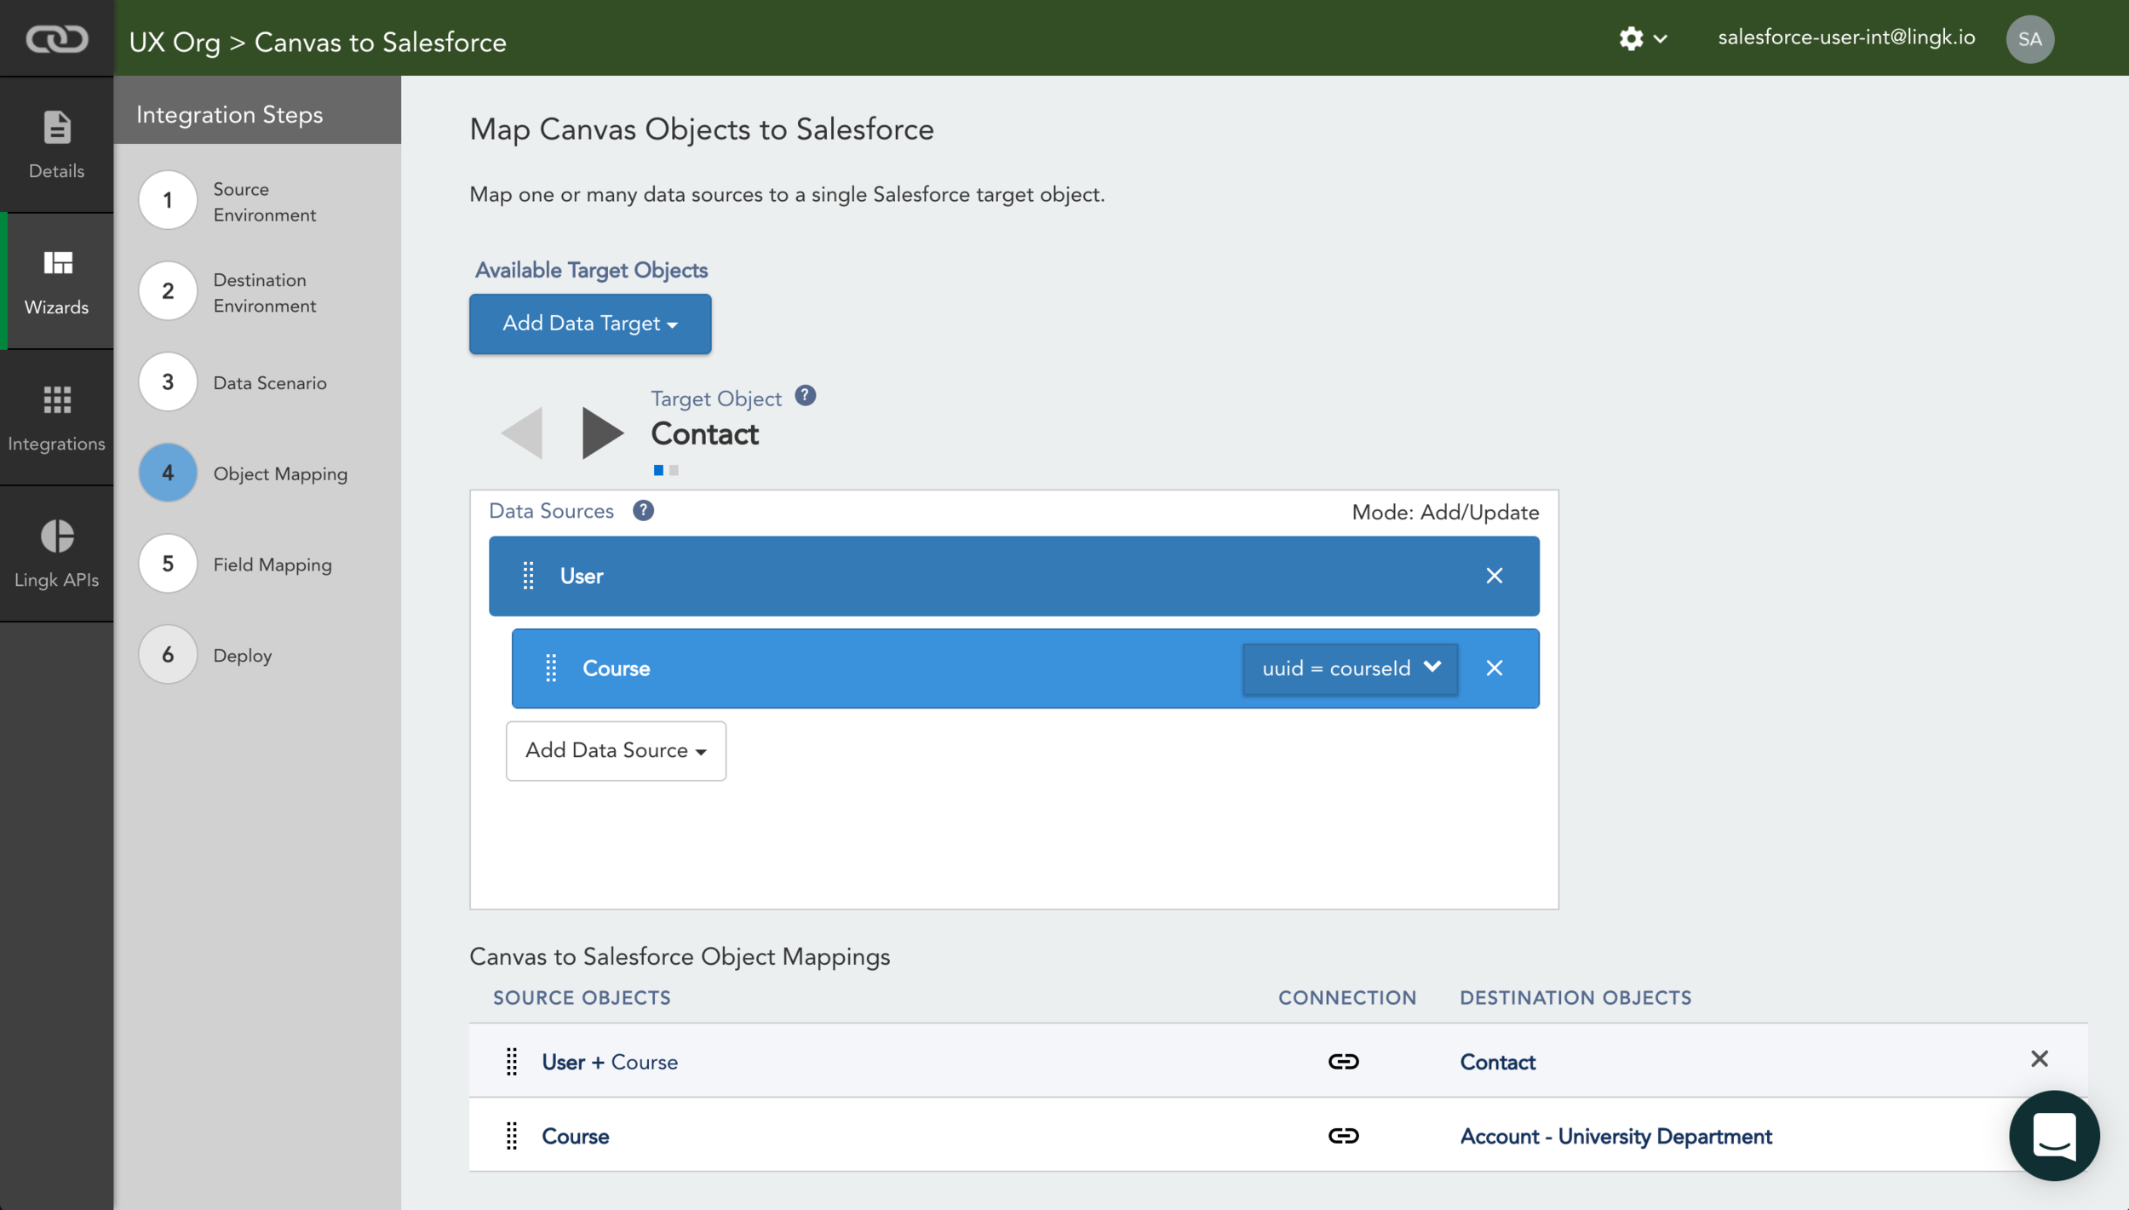
Task: Open the Lingk APIs sidebar section
Action: (56, 554)
